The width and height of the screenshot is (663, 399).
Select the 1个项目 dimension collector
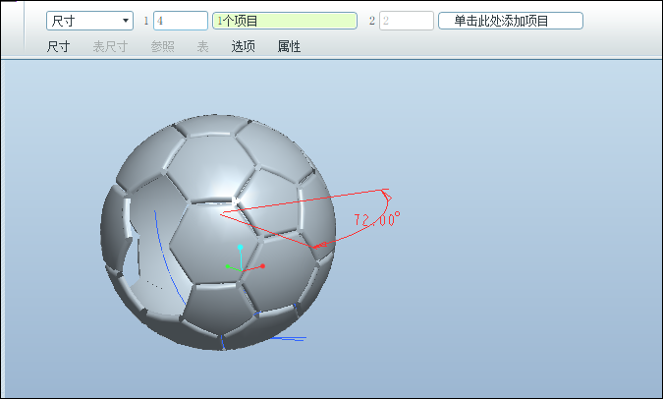[285, 21]
